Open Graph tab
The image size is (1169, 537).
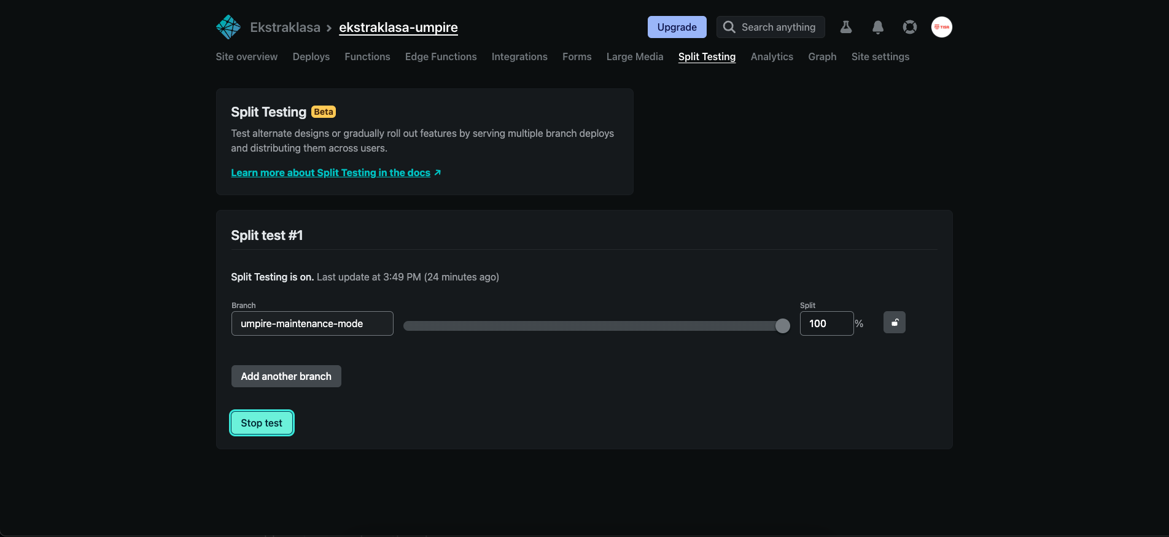[x=822, y=56]
